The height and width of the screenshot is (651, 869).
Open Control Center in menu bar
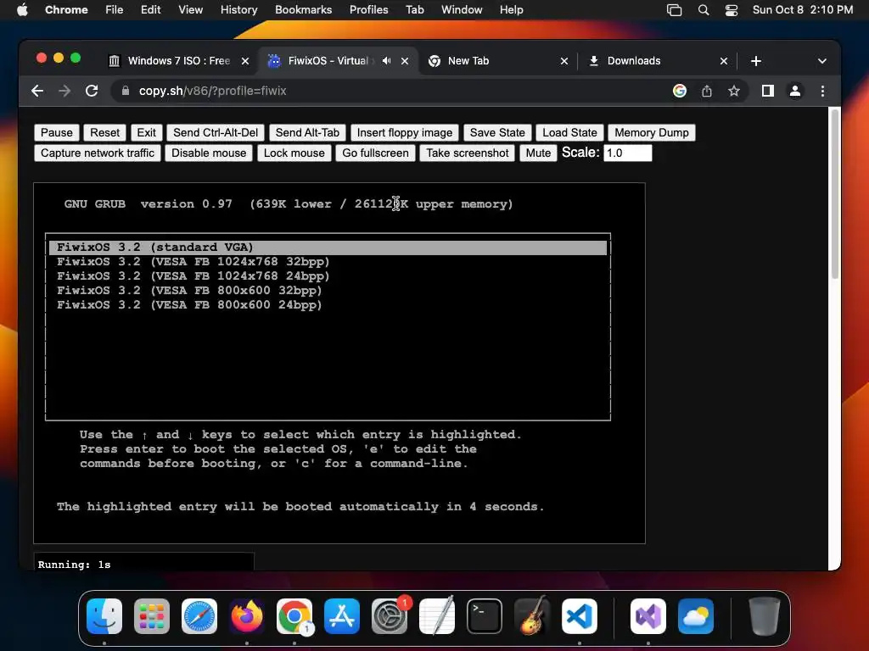tap(731, 10)
